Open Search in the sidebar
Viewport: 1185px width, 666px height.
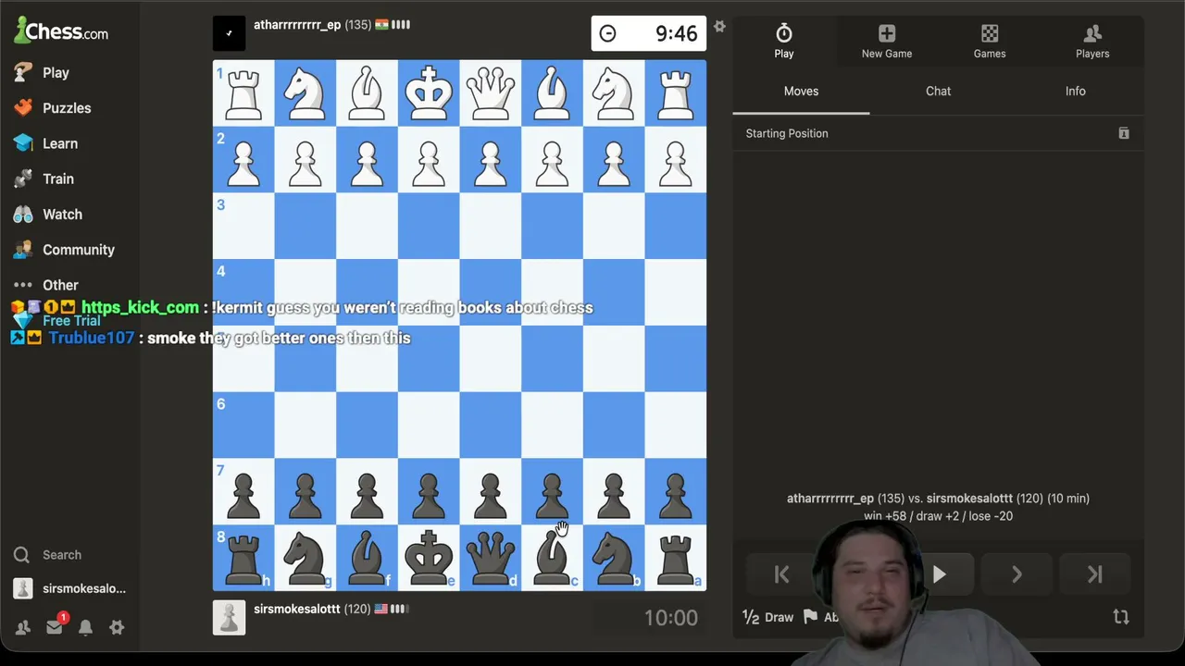[x=47, y=555]
